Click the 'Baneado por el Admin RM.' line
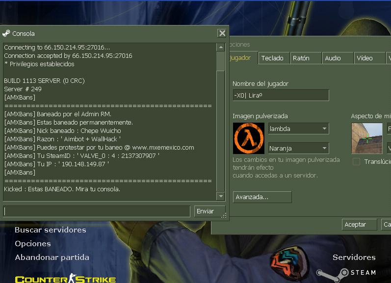 tap(57, 114)
